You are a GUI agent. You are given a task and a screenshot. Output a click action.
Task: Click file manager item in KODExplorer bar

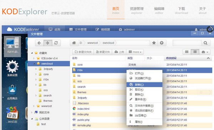click(x=78, y=29)
